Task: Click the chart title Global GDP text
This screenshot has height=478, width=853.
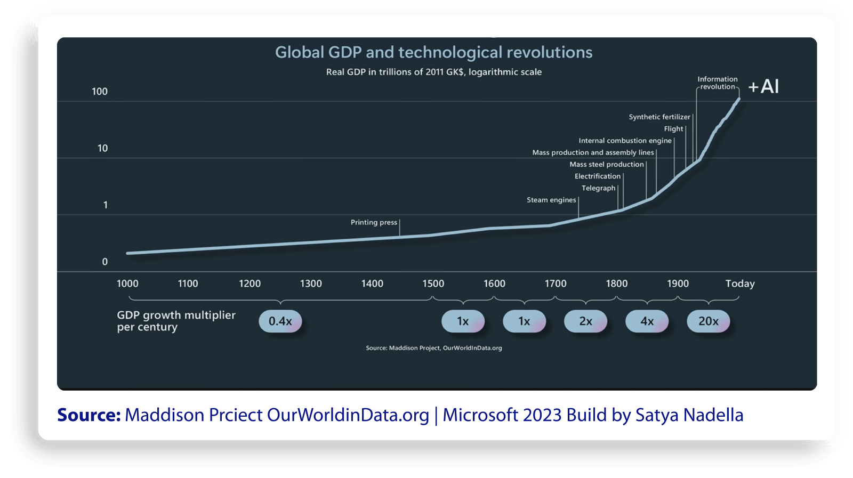Action: (x=433, y=52)
